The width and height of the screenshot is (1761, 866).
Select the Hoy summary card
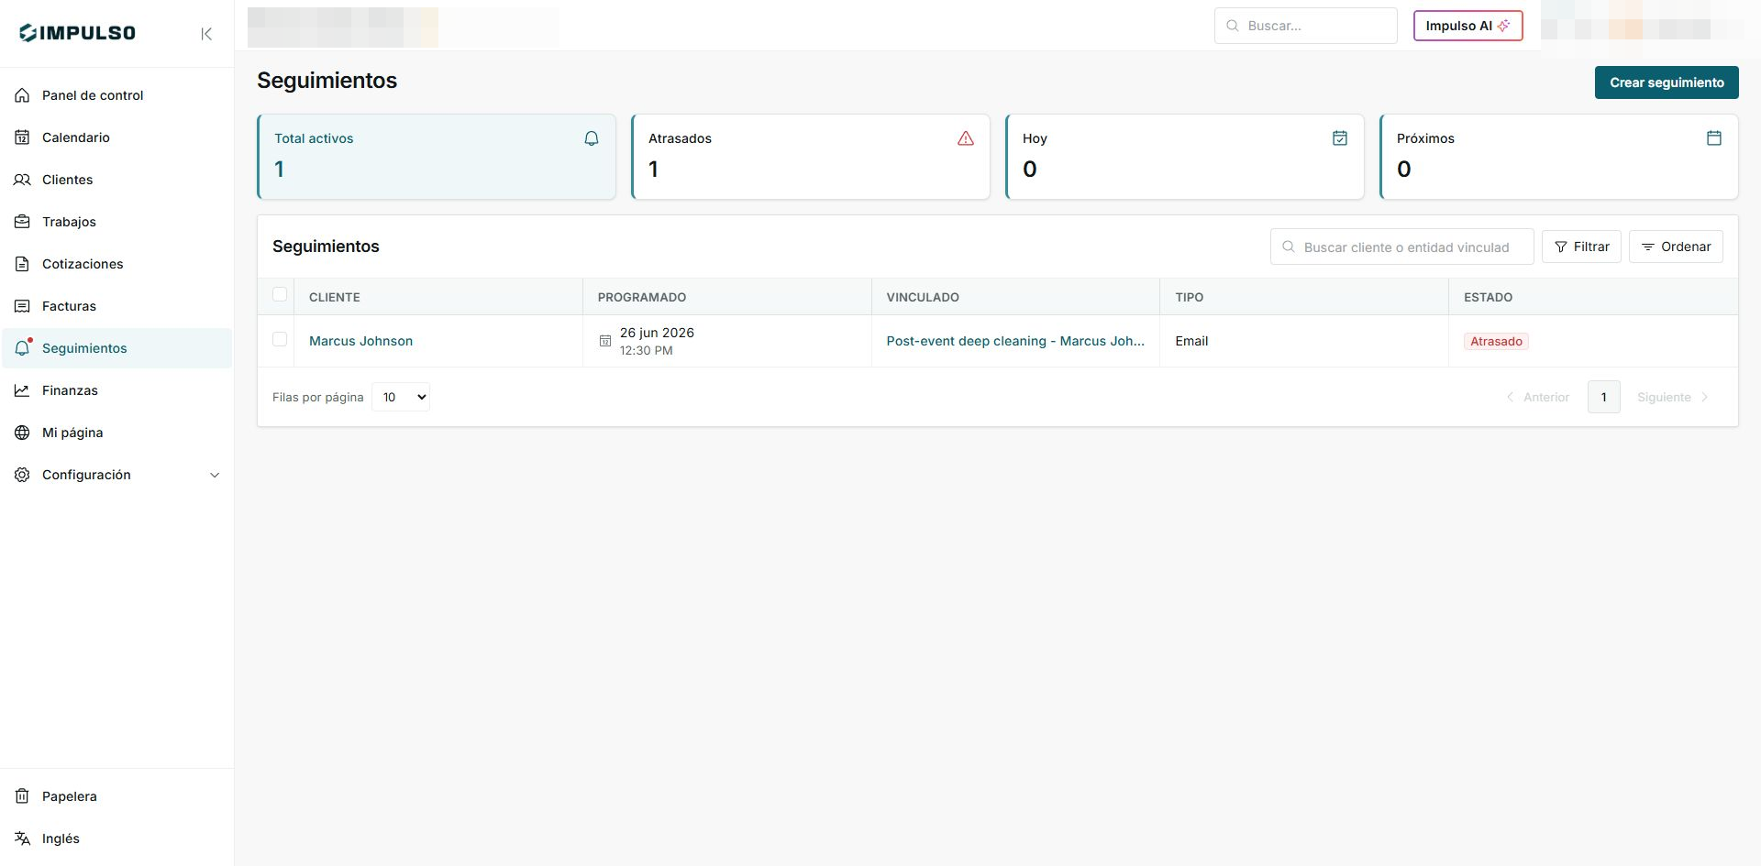pyautogui.click(x=1185, y=157)
